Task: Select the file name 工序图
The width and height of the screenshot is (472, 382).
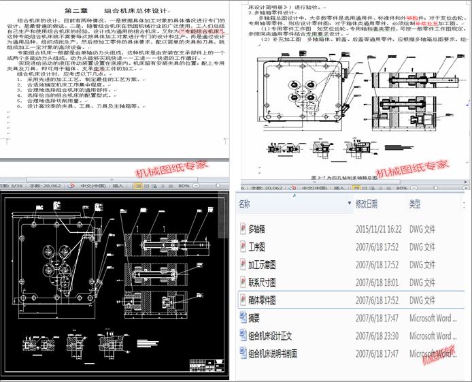Action: click(257, 247)
